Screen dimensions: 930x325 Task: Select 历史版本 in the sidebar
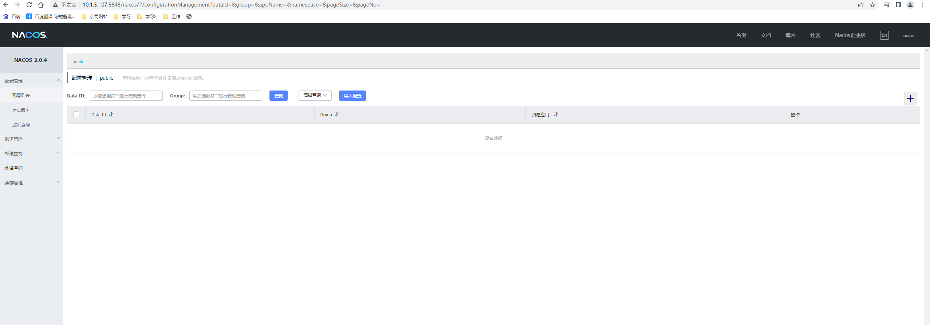(21, 110)
